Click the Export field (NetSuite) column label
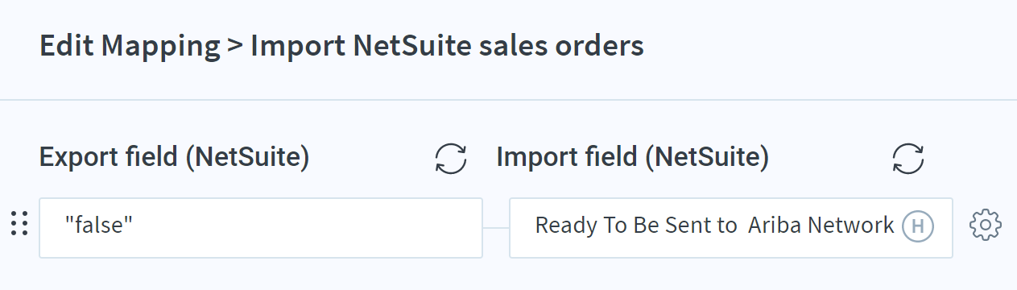The height and width of the screenshot is (290, 1017). (175, 158)
